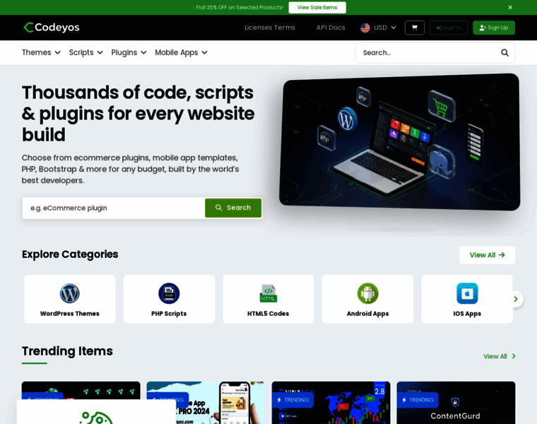
Task: Click the Sign In button
Action: [448, 28]
